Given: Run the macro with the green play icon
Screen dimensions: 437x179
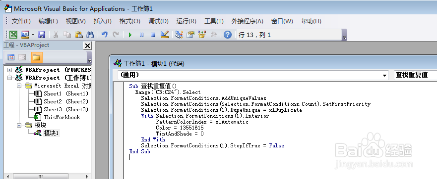Looking at the screenshot, I should (130, 35).
